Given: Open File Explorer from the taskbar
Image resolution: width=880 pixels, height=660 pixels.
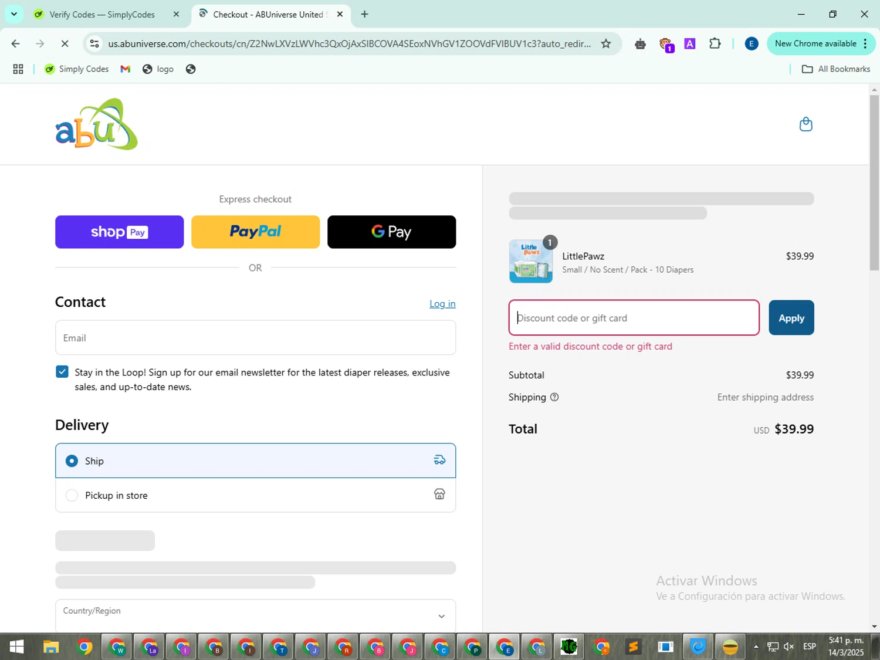Looking at the screenshot, I should pyautogui.click(x=51, y=647).
